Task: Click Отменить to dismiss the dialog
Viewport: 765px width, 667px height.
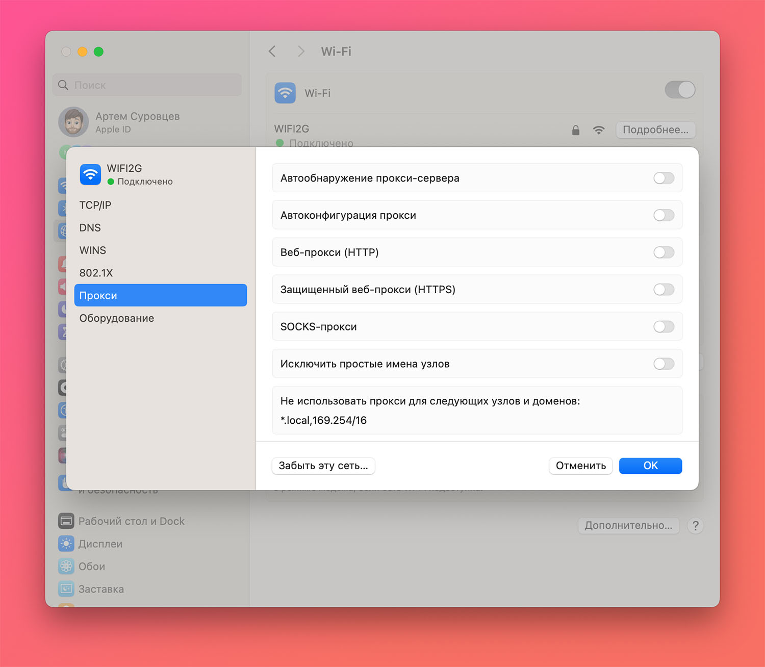Action: point(581,466)
